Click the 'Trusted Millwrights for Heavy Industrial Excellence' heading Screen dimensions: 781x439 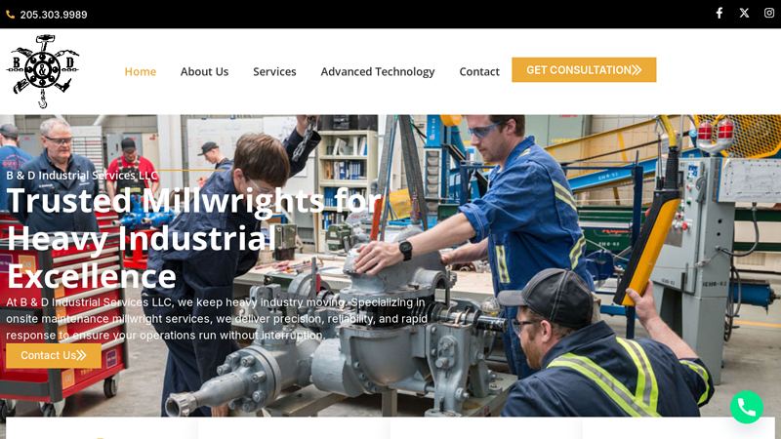coord(194,238)
